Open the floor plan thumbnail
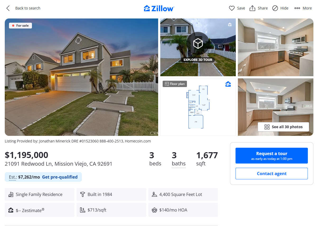 tap(198, 107)
